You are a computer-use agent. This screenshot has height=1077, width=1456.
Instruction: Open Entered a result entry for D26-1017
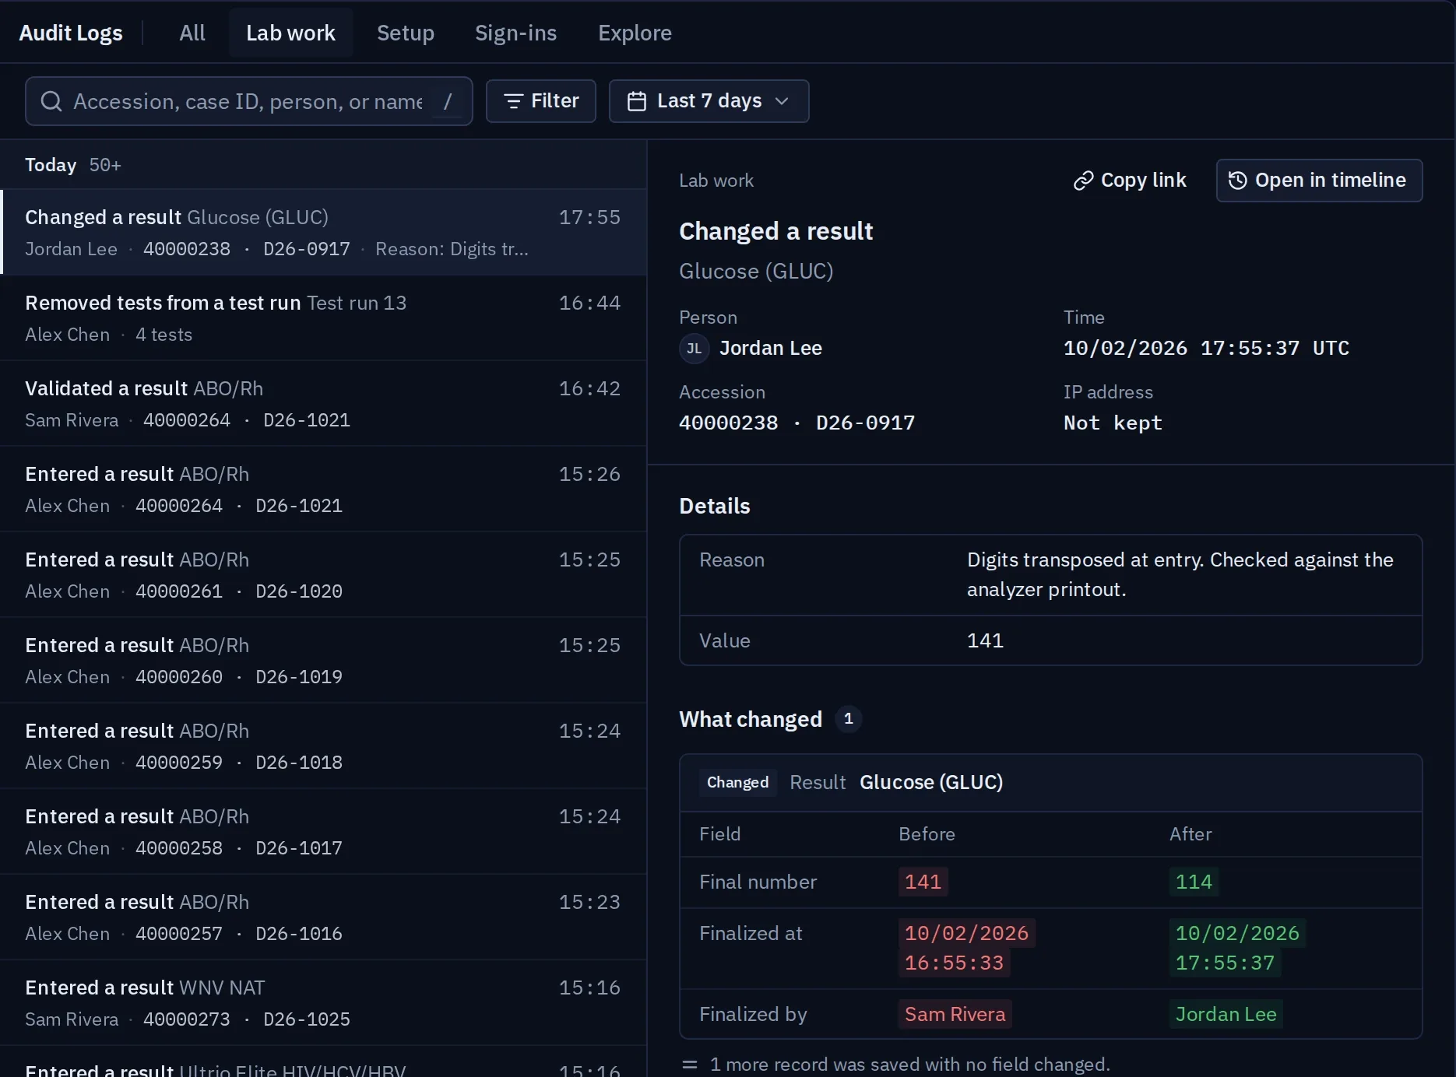tap(324, 831)
